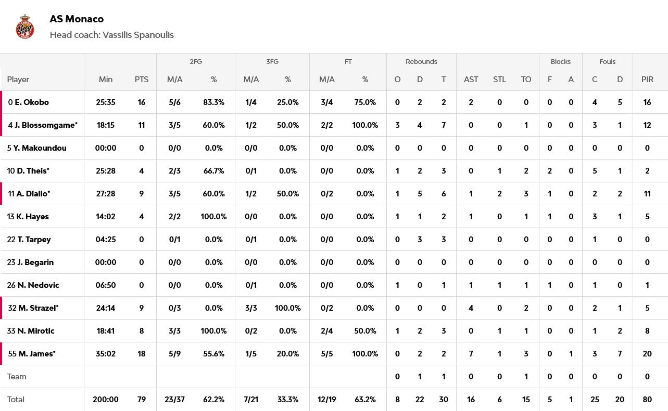This screenshot has height=411, width=668.
Task: Click the TO column header
Action: click(526, 79)
